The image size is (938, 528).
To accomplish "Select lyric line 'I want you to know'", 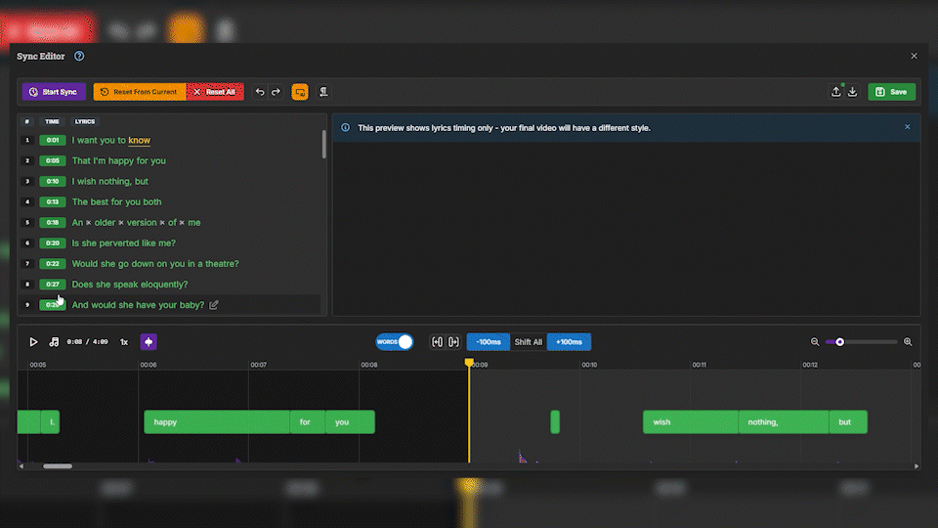I will click(x=110, y=140).
